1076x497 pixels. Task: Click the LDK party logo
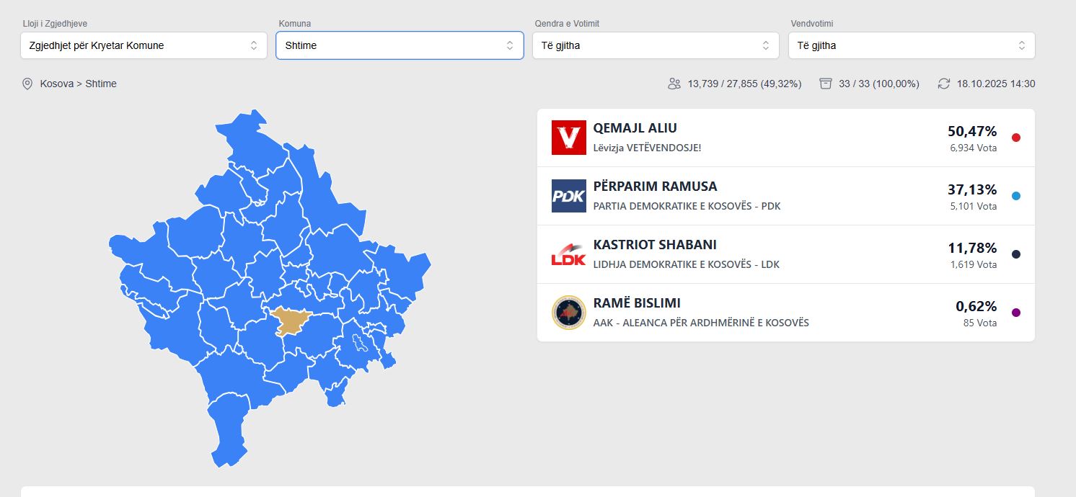click(568, 254)
